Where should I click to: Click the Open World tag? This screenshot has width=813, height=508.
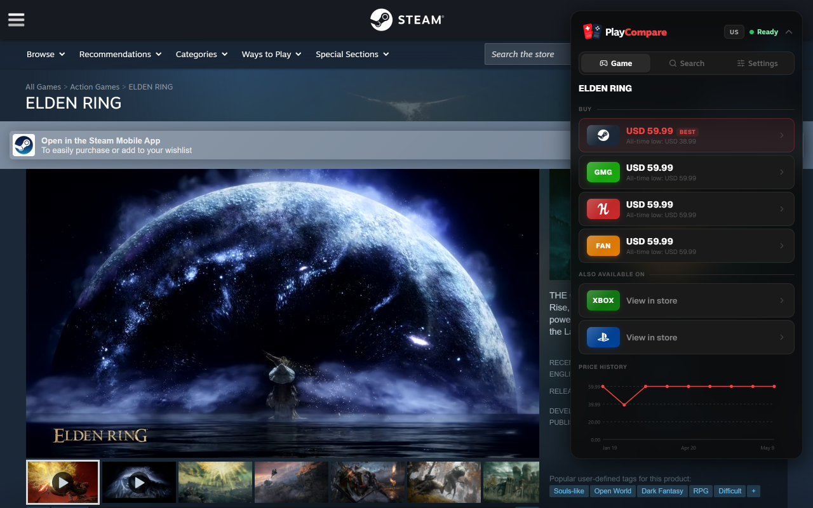[x=613, y=491]
